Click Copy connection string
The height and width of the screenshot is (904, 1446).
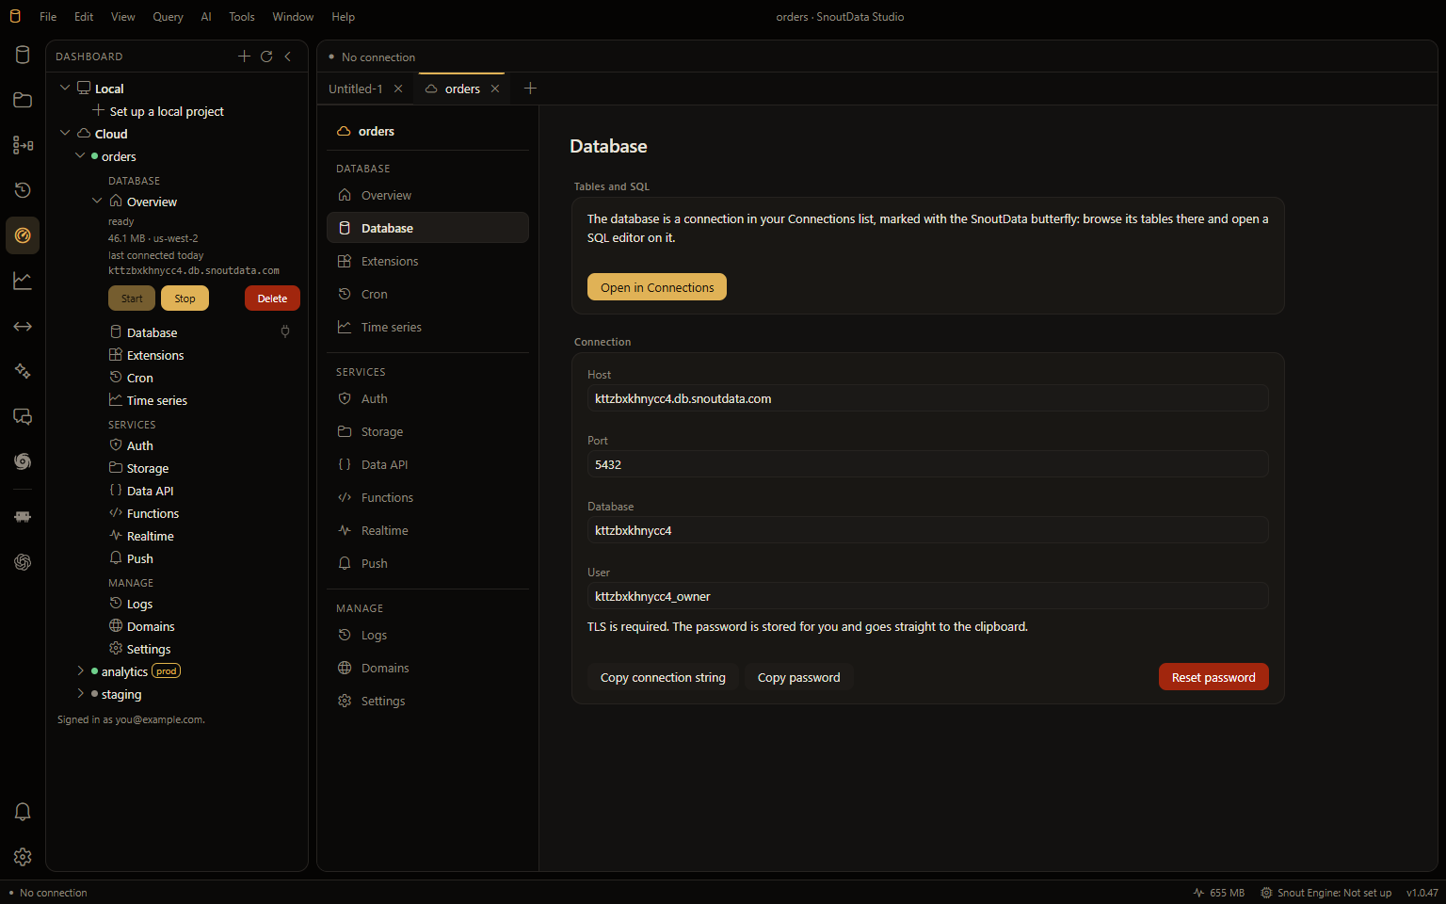pos(663,677)
